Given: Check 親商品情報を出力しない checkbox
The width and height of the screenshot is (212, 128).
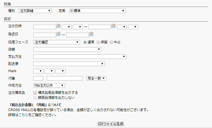Looking at the screenshot, I should click(35, 98).
